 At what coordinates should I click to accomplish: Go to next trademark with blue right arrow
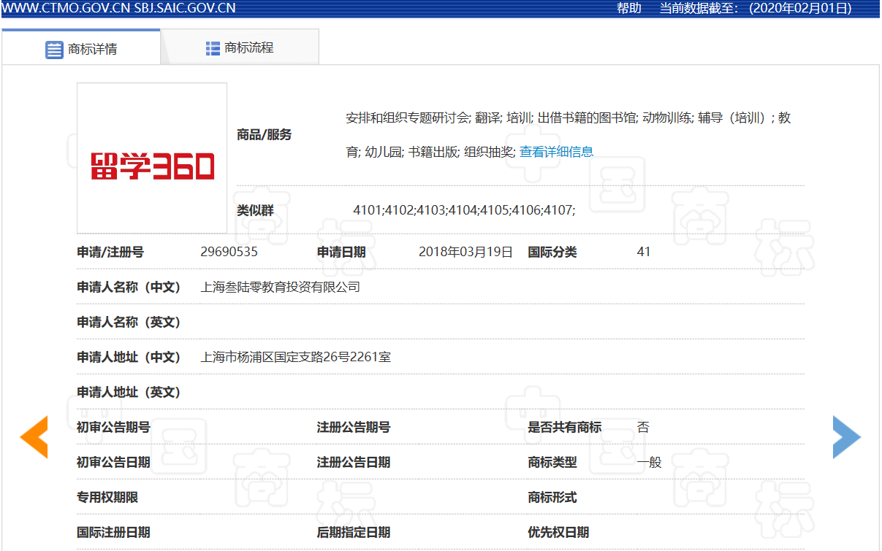click(x=847, y=437)
